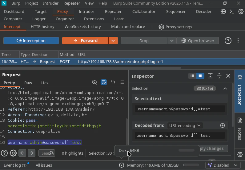
Task: Switch to the Dashboard tab
Action: 14,12
